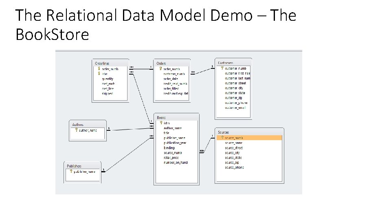Select the Authors table title bar

pos(88,124)
